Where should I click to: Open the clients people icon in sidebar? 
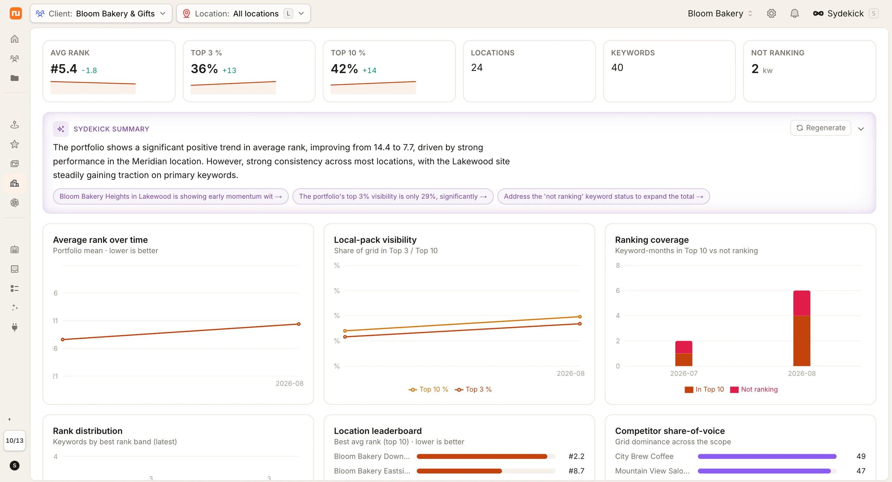tap(15, 58)
